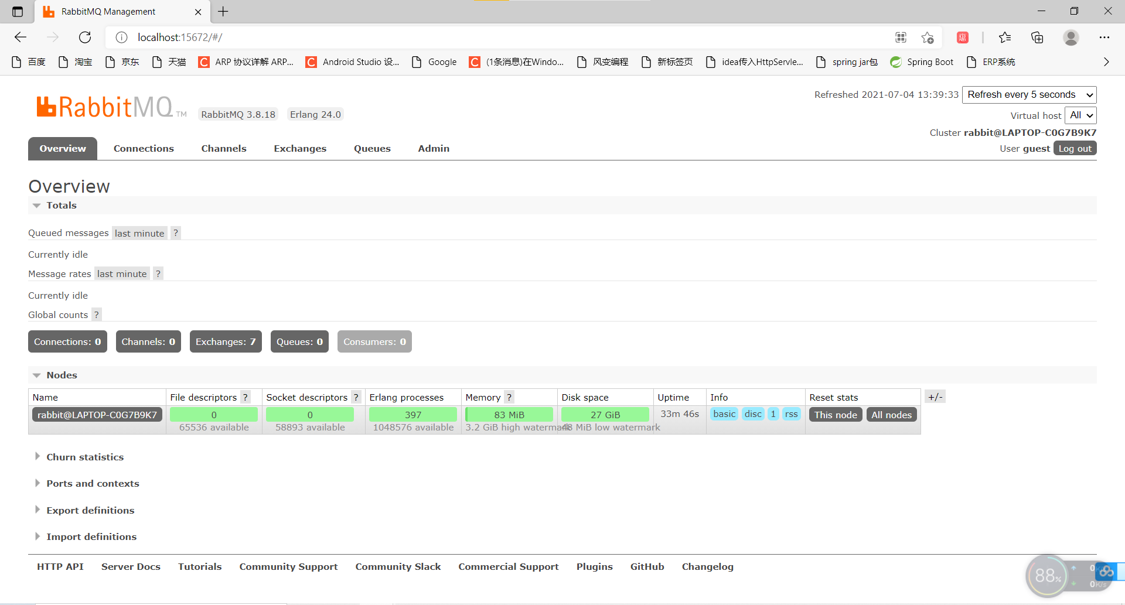Screen dimensions: 1125x605
Task: Click last minute range for Queued messages
Action: click(139, 233)
